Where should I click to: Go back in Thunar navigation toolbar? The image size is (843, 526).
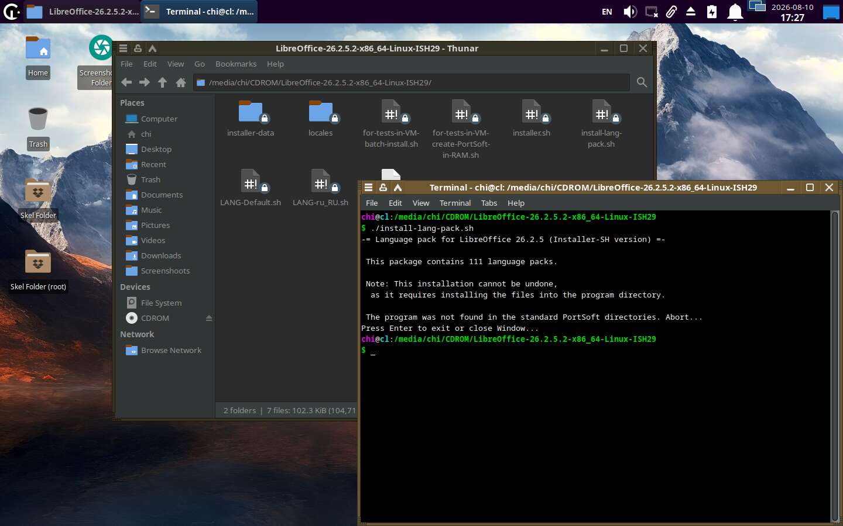click(x=126, y=82)
